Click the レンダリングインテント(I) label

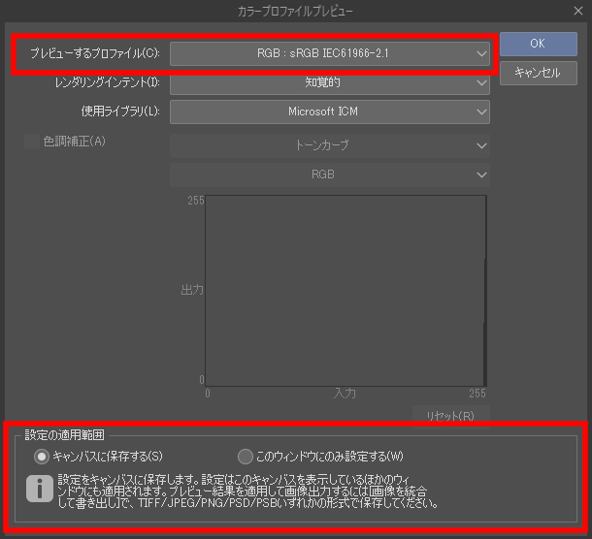coord(108,82)
